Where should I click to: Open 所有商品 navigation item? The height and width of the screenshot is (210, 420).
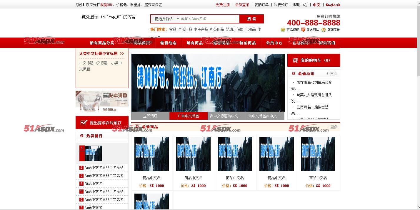pos(195,43)
